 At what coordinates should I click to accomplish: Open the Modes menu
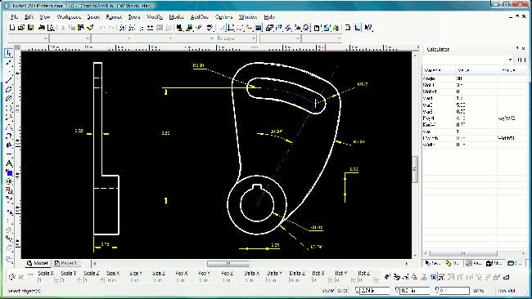[176, 16]
